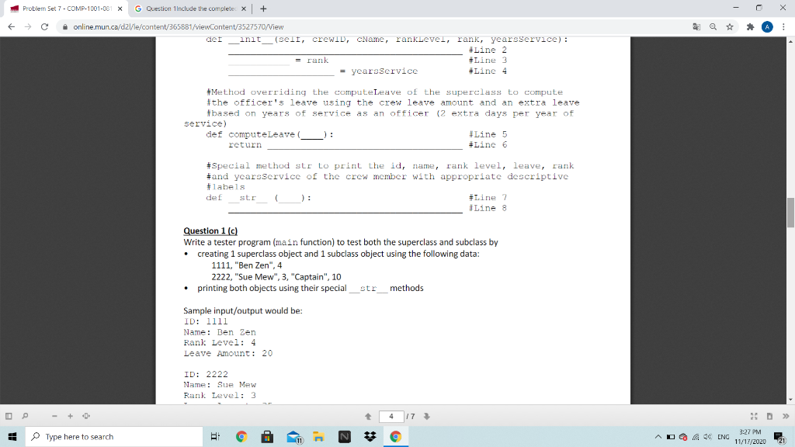Click the zoom lens icon in address bar
The height and width of the screenshot is (447, 795).
(714, 26)
